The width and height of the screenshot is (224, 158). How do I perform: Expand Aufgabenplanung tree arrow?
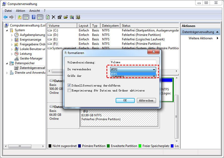[x=12, y=35]
